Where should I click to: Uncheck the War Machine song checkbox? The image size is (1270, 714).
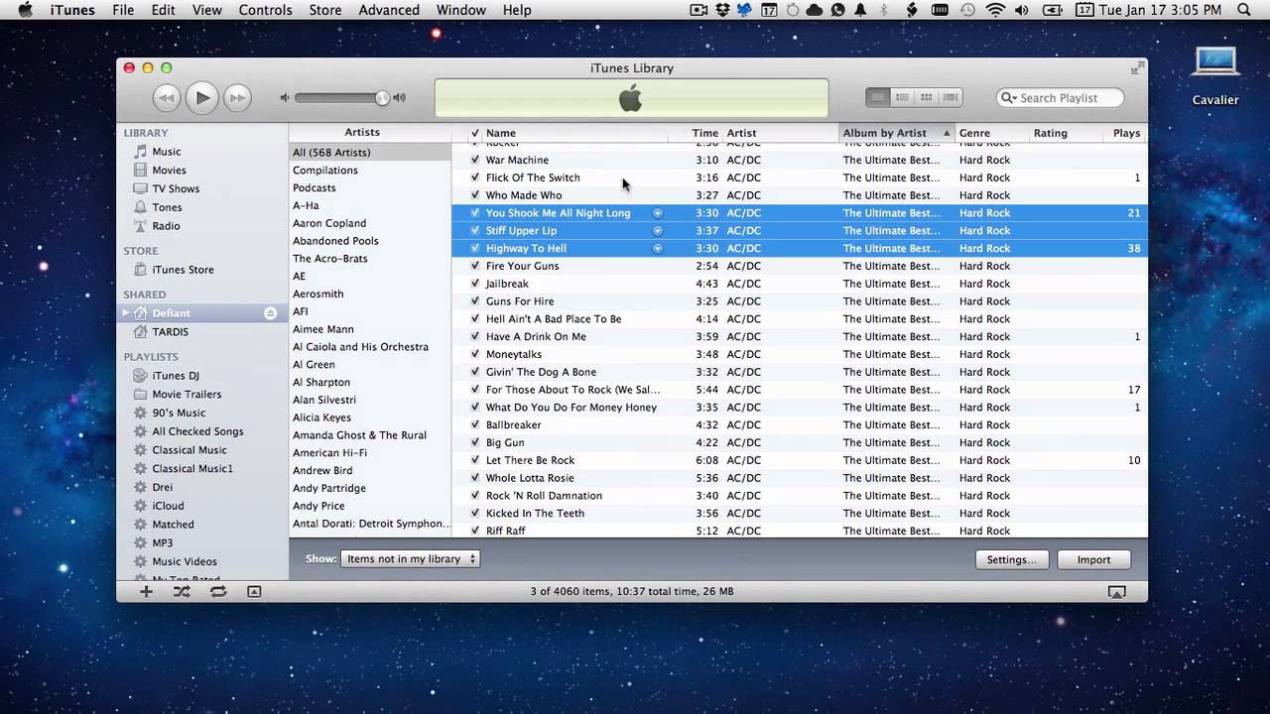click(x=474, y=160)
